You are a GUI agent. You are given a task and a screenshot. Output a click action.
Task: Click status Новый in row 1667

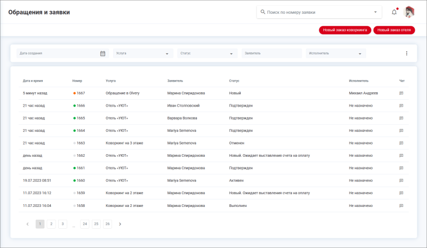point(235,93)
